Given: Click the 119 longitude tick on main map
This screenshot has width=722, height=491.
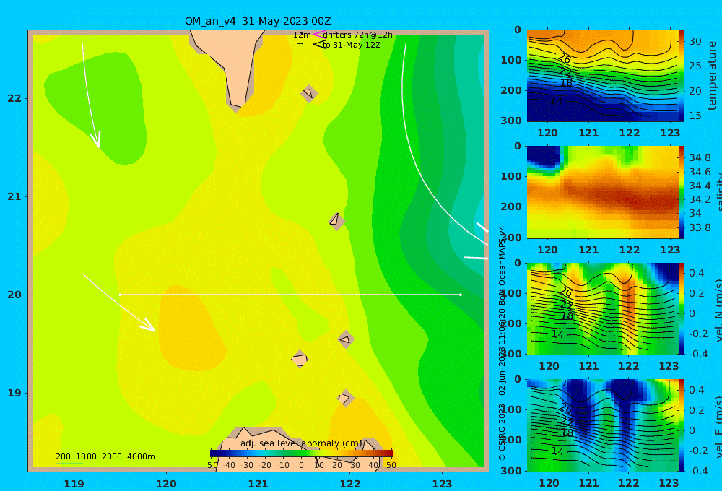Looking at the screenshot, I should [74, 484].
